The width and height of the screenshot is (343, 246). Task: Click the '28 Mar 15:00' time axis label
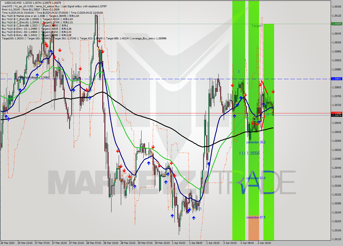[111, 243]
